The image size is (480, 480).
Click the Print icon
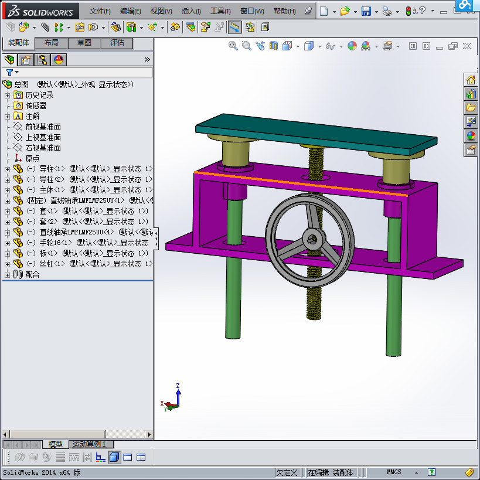point(387,12)
